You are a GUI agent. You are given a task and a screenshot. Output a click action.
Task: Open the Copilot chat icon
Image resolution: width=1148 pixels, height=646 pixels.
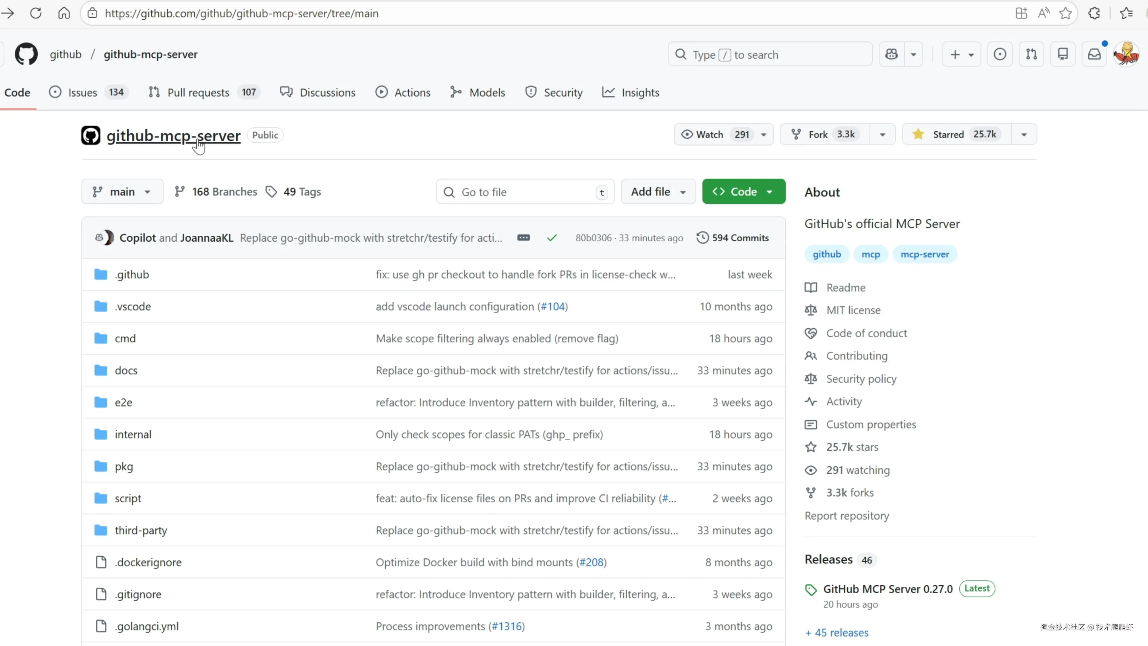891,54
